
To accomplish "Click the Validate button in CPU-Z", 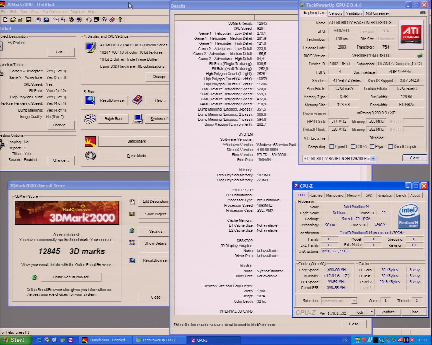I will click(388, 312).
